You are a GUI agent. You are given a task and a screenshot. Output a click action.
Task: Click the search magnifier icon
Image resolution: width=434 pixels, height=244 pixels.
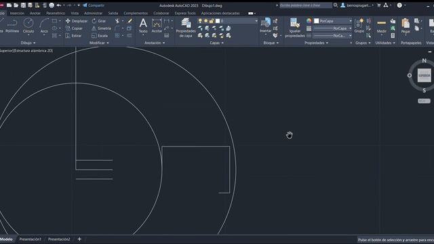(x=336, y=5)
